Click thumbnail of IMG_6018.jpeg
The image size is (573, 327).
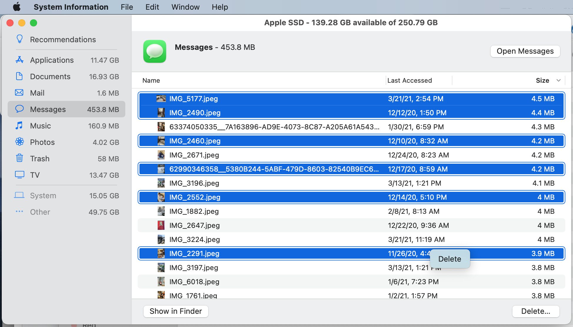tap(161, 282)
